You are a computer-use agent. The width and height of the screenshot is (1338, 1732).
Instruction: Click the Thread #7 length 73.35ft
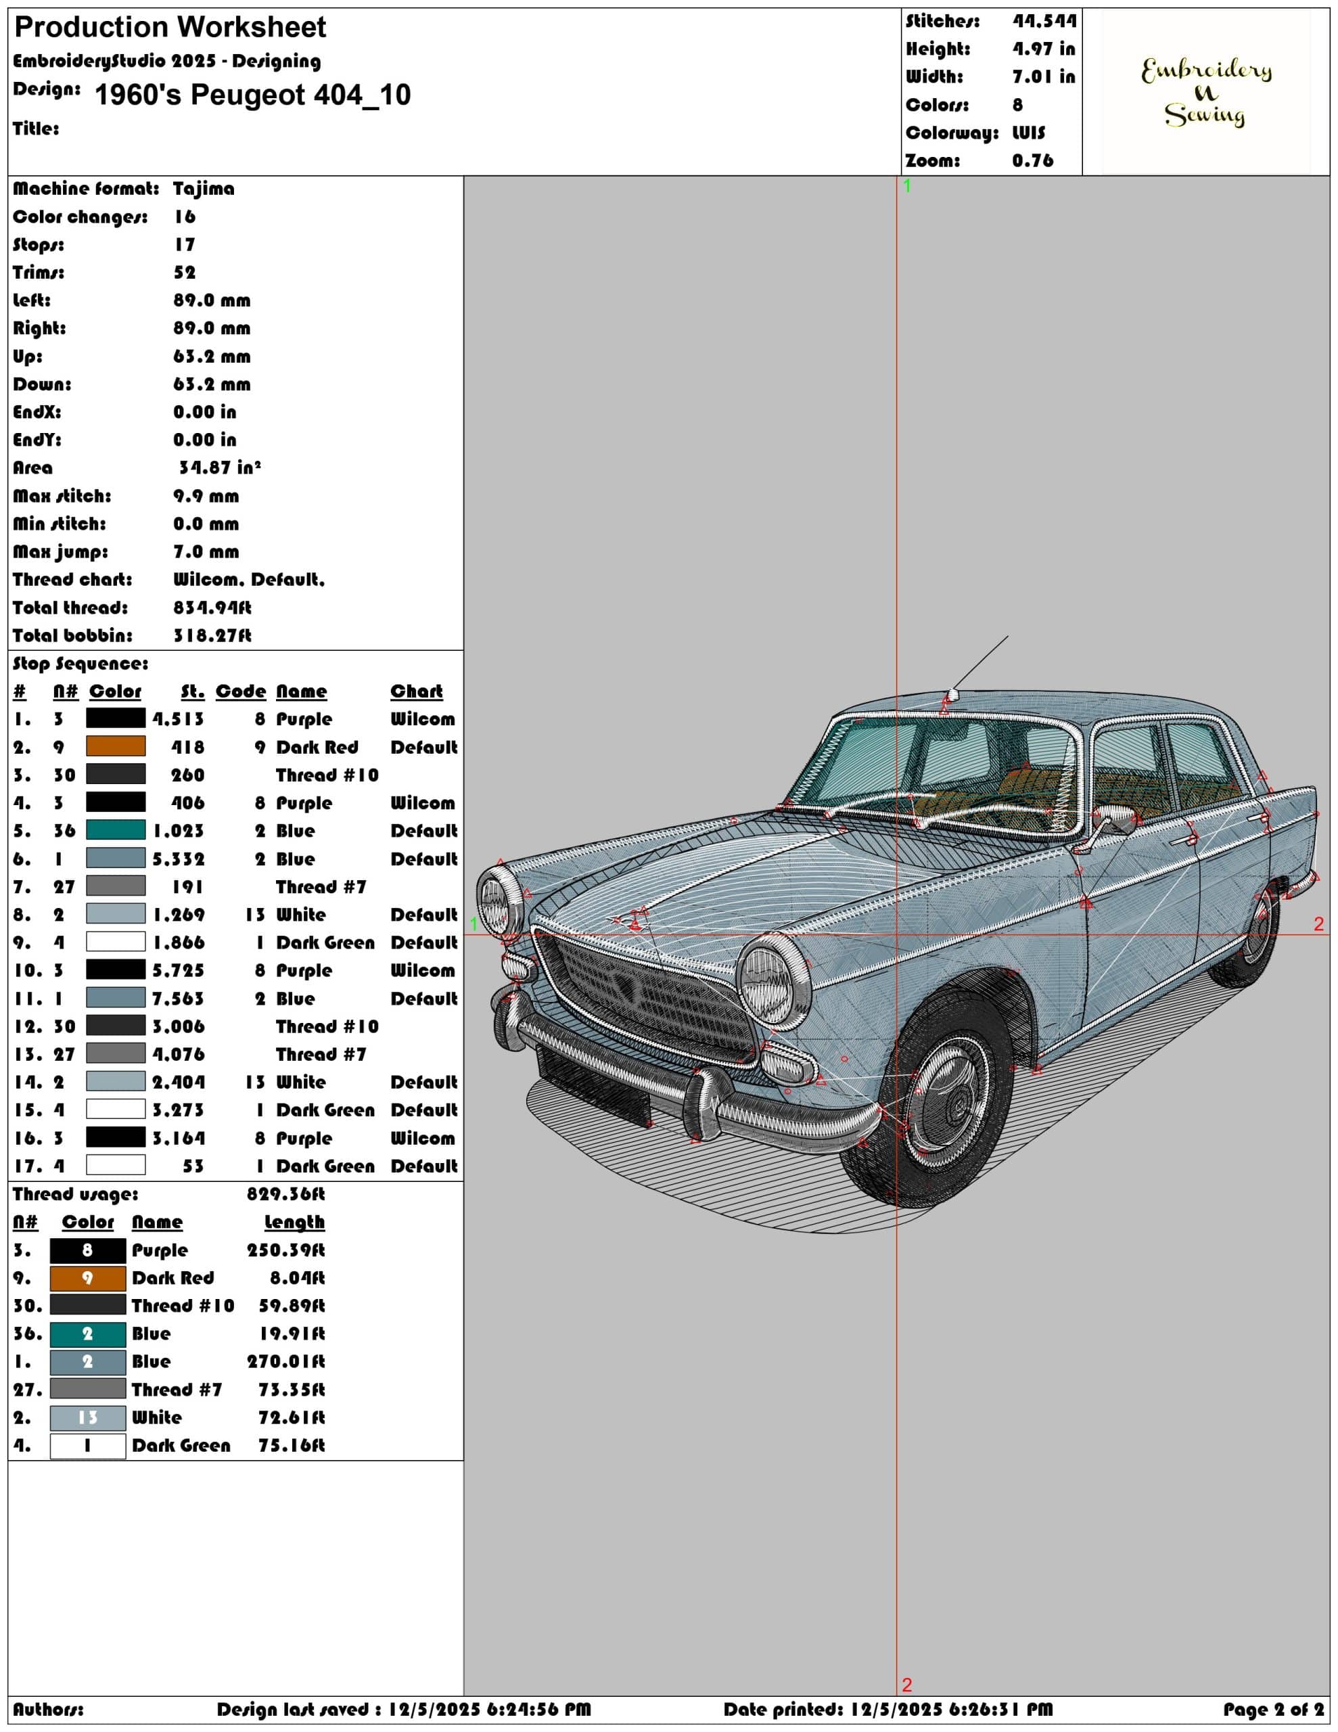(x=292, y=1390)
